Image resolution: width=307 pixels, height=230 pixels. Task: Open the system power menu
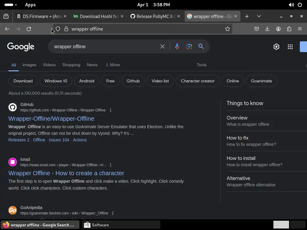[300, 5]
